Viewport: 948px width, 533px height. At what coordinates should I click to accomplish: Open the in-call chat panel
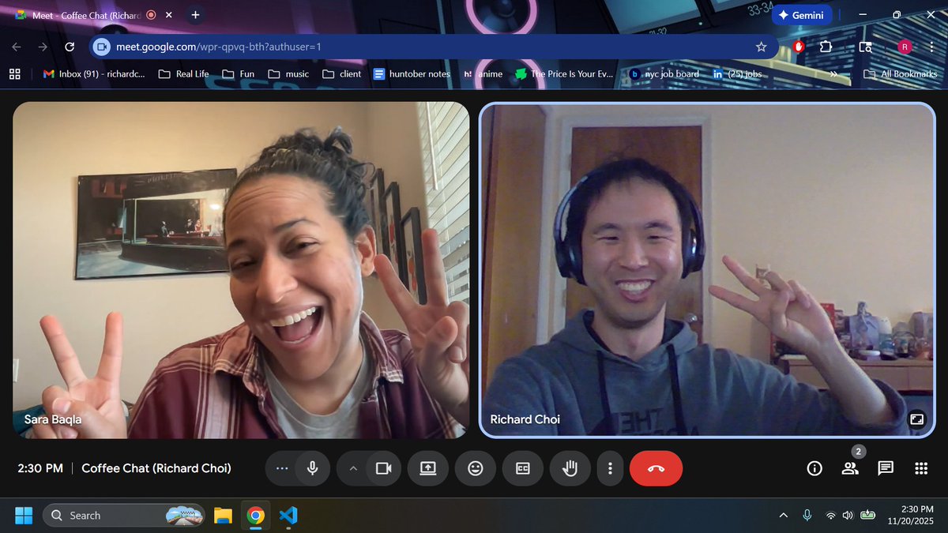886,468
